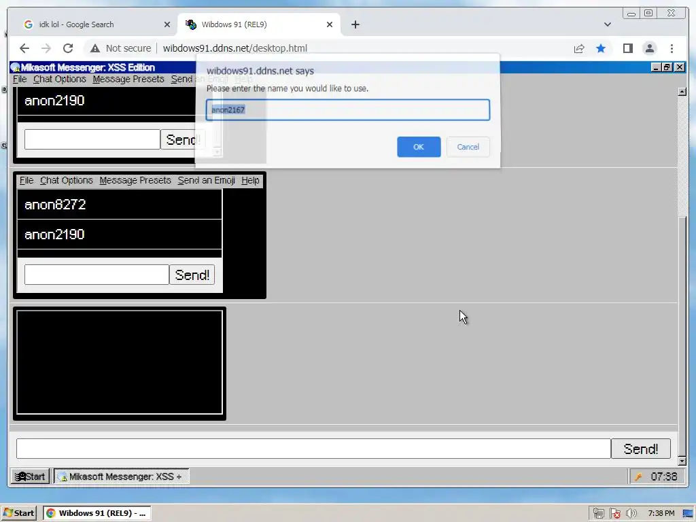Share this page via the share icon
The height and width of the screenshot is (522, 696).
pyautogui.click(x=579, y=48)
